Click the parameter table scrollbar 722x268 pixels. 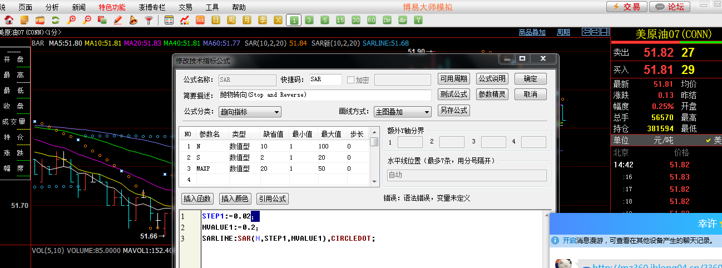tap(374, 161)
